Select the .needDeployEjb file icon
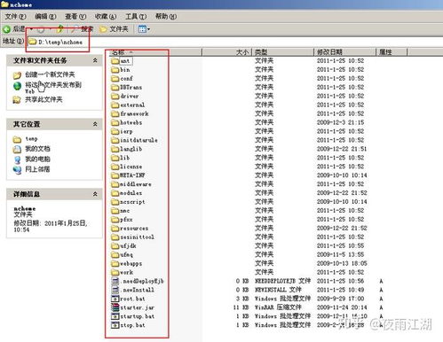The width and height of the screenshot is (443, 342). pyautogui.click(x=115, y=281)
